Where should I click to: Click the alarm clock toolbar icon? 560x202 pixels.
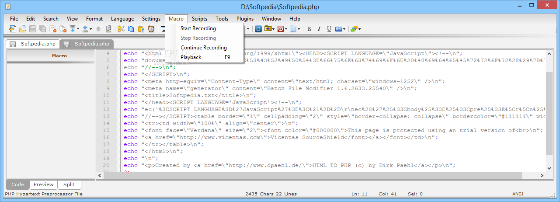151,29
